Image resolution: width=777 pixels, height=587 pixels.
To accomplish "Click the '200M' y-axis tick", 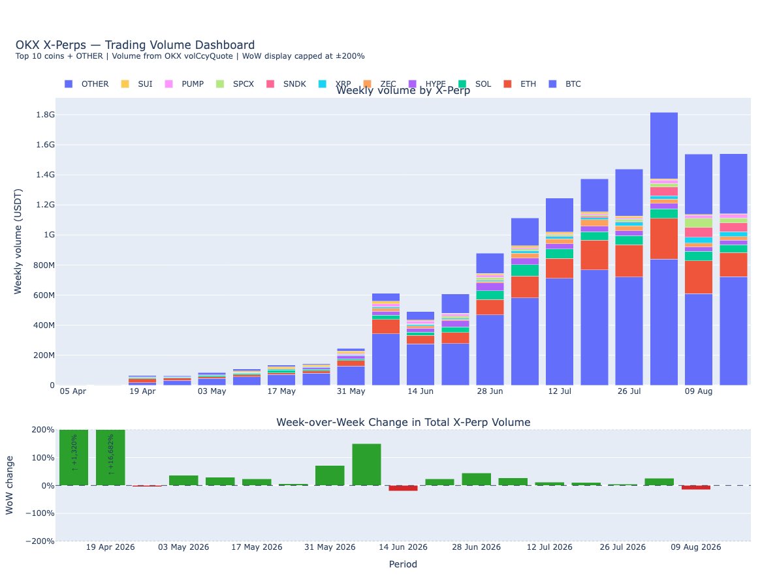I will tap(44, 355).
